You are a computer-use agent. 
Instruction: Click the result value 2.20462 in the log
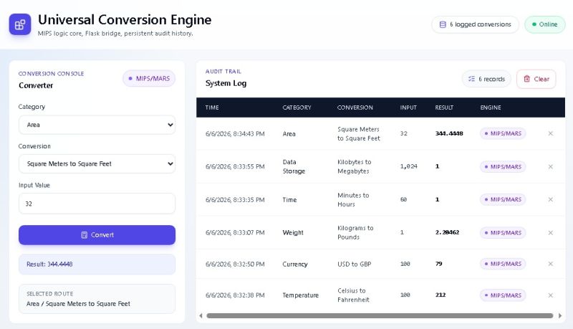tap(447, 232)
